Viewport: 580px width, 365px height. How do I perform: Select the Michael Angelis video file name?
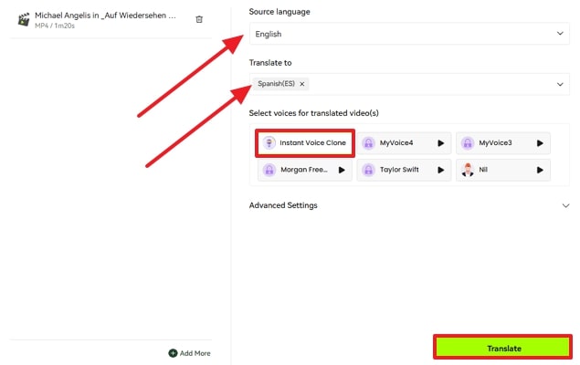pos(105,16)
